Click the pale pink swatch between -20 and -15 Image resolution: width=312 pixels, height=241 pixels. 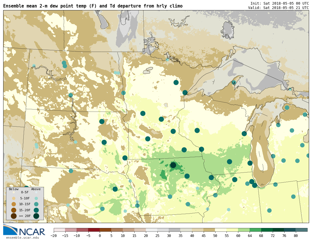[x=59, y=230]
